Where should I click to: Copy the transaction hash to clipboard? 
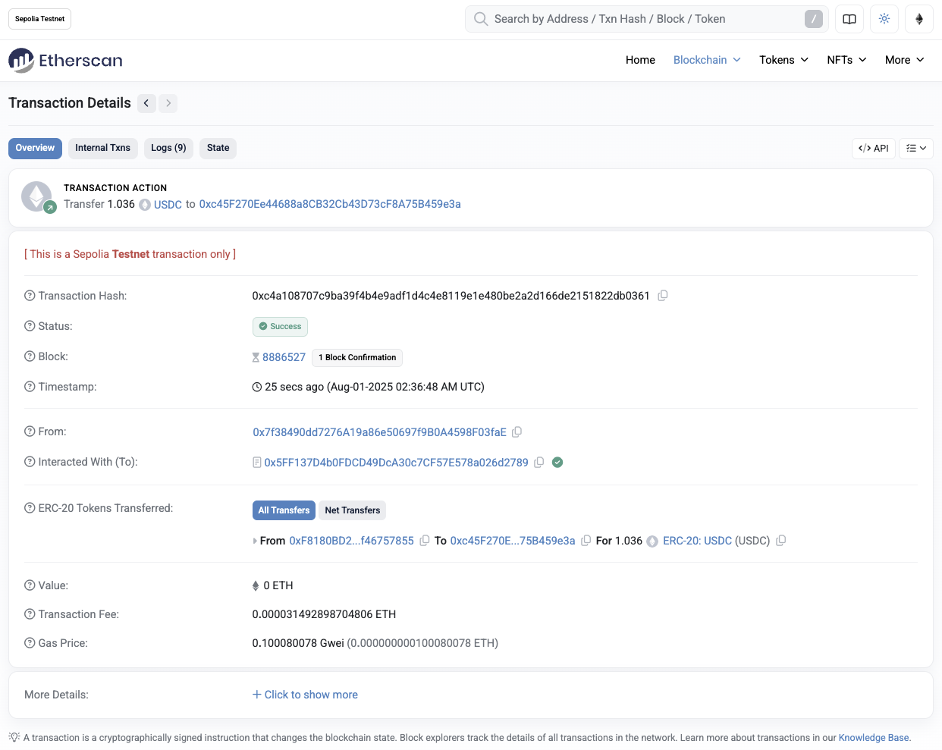(x=662, y=296)
